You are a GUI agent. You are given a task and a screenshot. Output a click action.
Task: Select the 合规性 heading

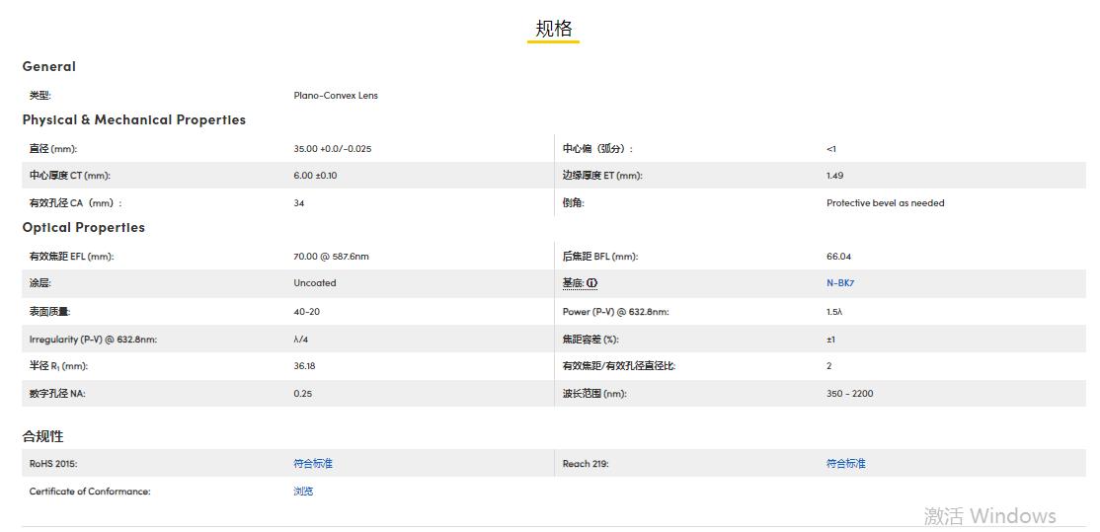tap(42, 436)
